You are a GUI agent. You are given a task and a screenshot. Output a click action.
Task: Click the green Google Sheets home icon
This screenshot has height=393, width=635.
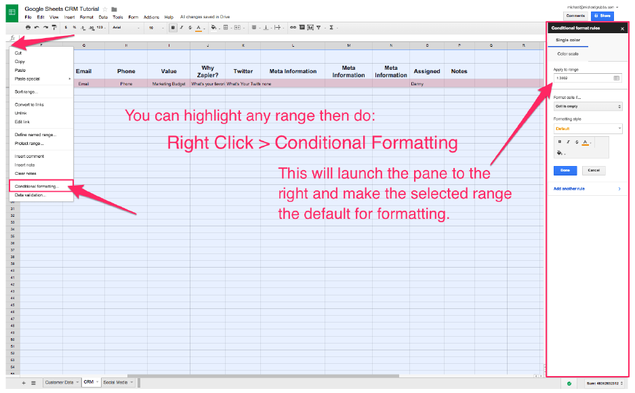(12, 13)
